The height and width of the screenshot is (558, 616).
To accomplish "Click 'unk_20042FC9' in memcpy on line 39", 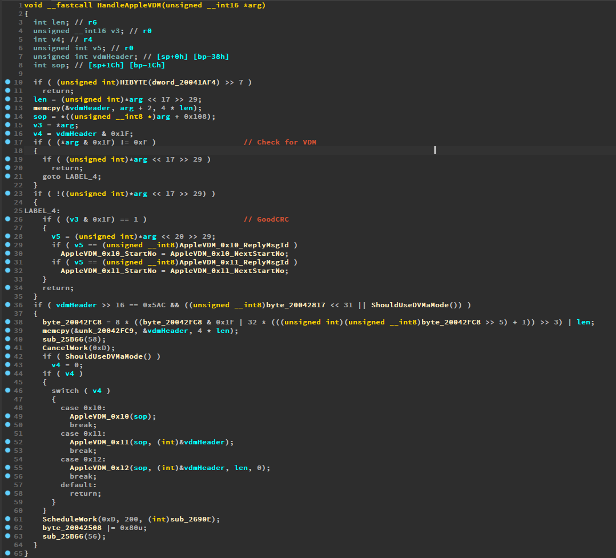I will [106, 331].
